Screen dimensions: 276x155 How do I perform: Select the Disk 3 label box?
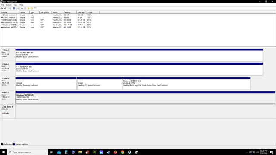click(8, 98)
